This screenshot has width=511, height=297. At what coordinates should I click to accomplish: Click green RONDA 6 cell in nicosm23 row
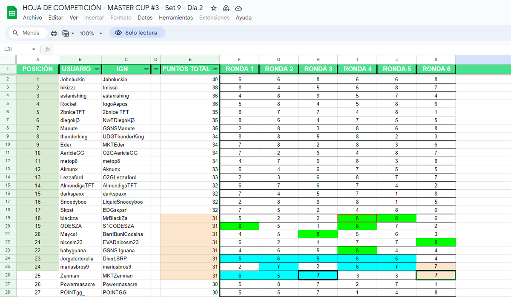pyautogui.click(x=436, y=243)
